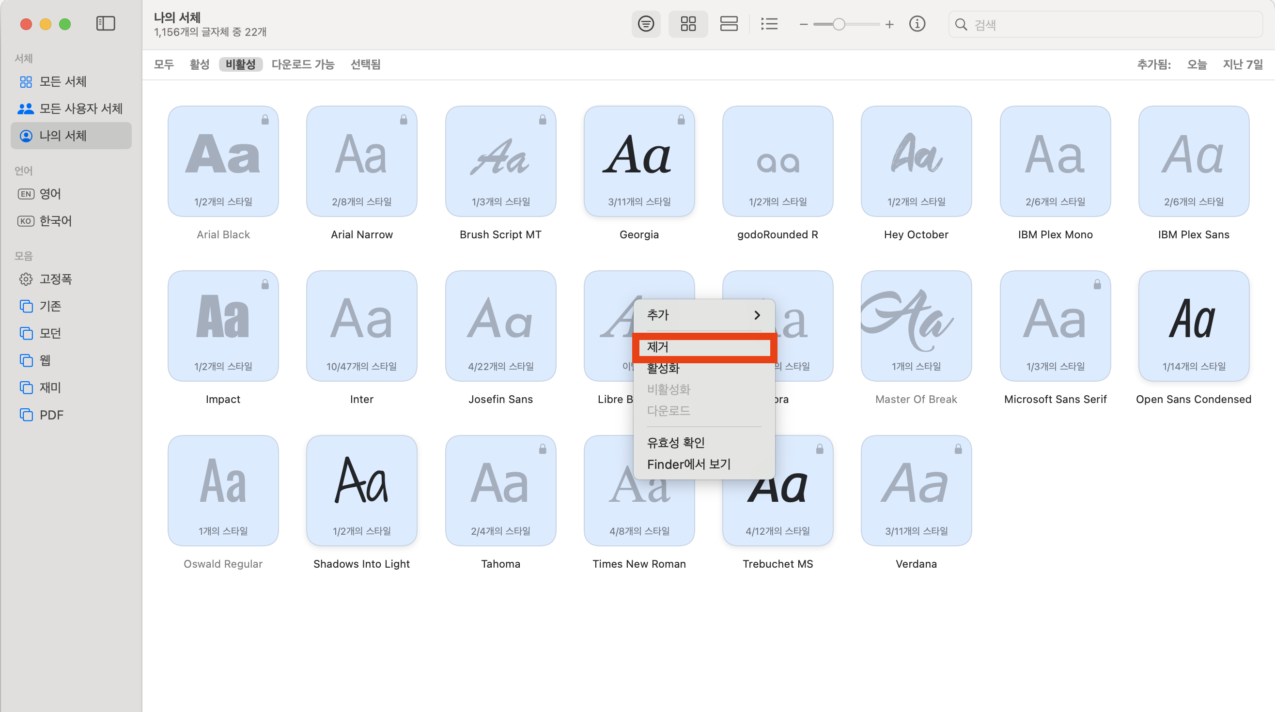Switch to grid view icon
Image resolution: width=1275 pixels, height=712 pixels.
pyautogui.click(x=688, y=24)
